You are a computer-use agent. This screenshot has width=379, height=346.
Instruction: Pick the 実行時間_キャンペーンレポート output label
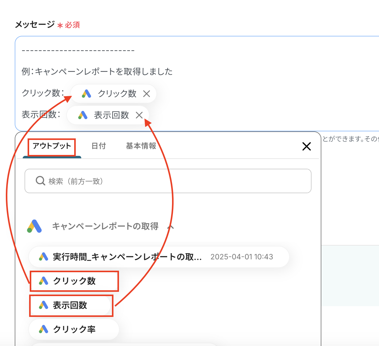point(127,257)
